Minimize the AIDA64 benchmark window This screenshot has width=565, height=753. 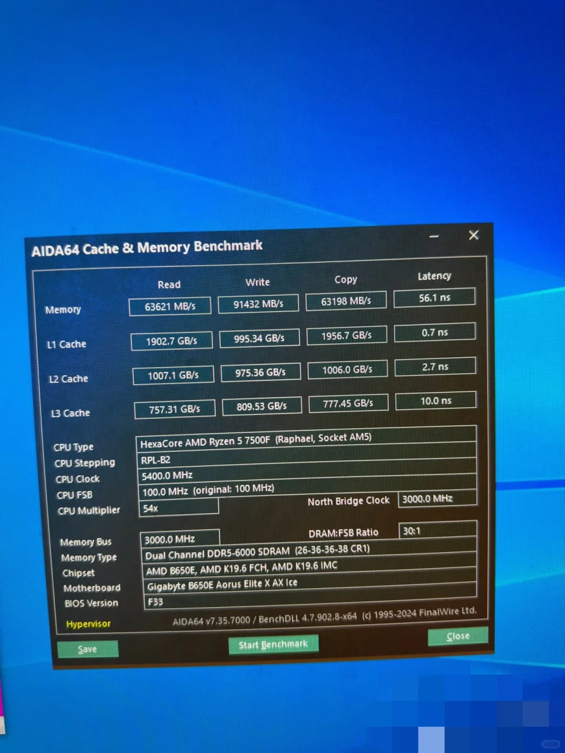click(x=434, y=236)
